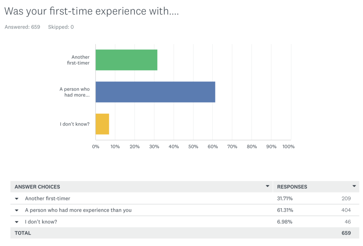Click the green Another first-timer bar
The width and height of the screenshot is (363, 246).
click(126, 60)
